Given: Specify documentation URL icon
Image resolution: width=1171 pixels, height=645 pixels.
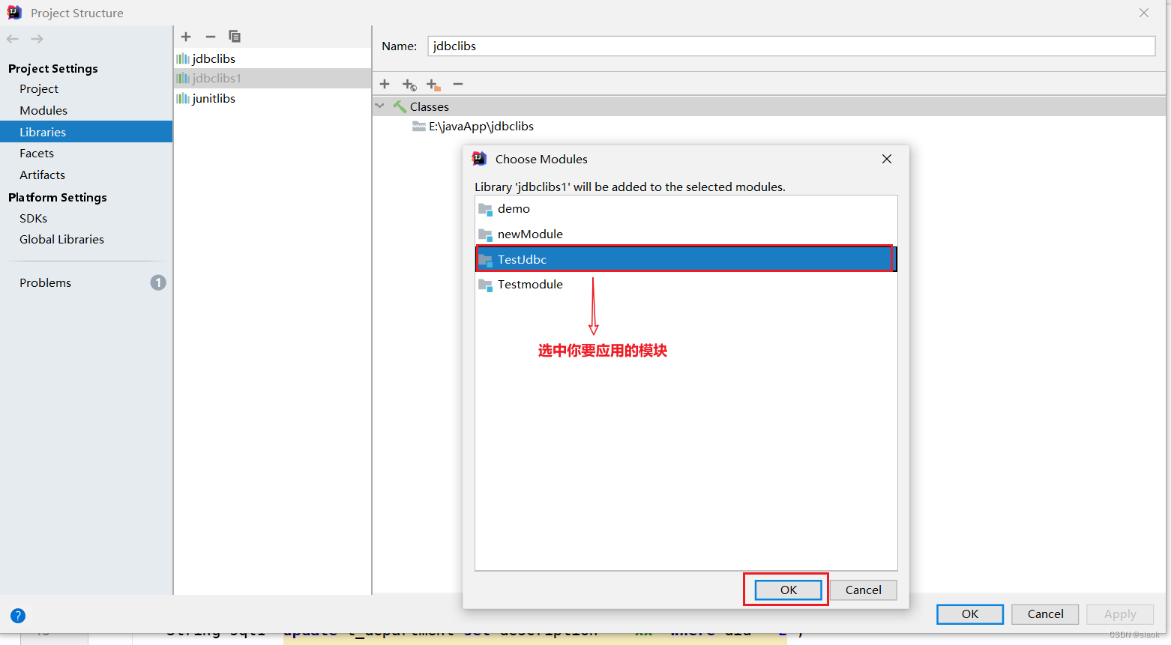Looking at the screenshot, I should click(x=409, y=85).
